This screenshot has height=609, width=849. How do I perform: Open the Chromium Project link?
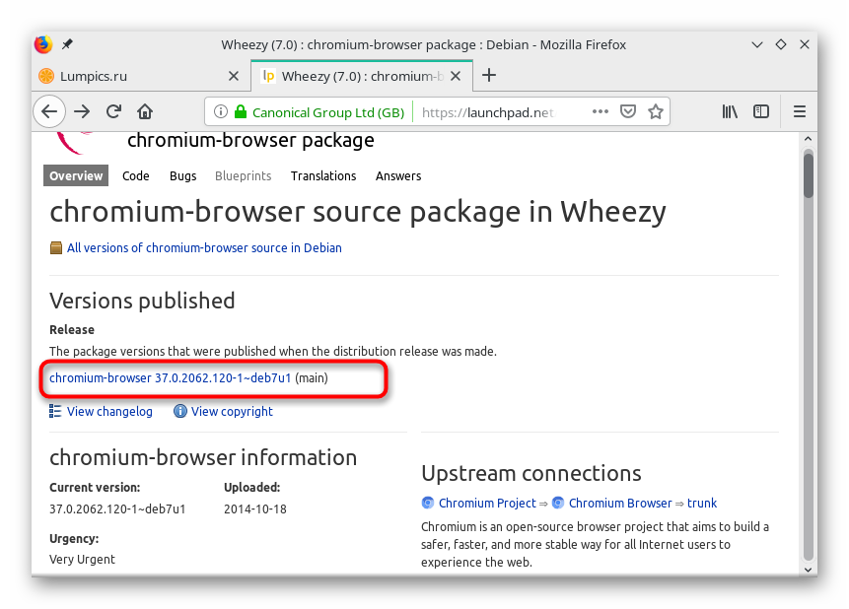pyautogui.click(x=487, y=503)
